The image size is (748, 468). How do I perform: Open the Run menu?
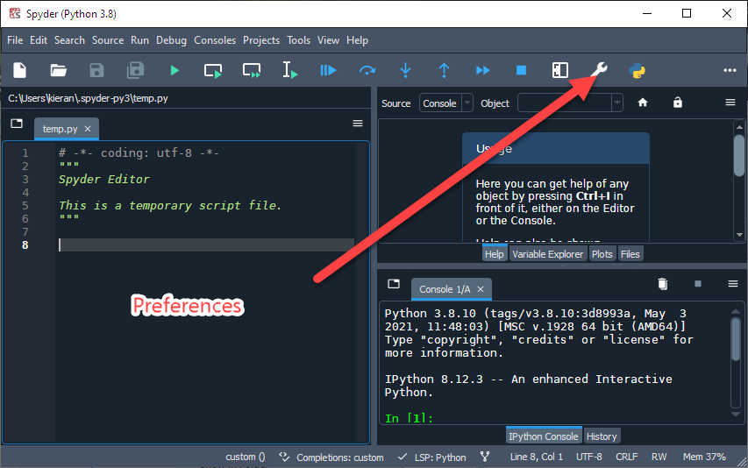[139, 40]
